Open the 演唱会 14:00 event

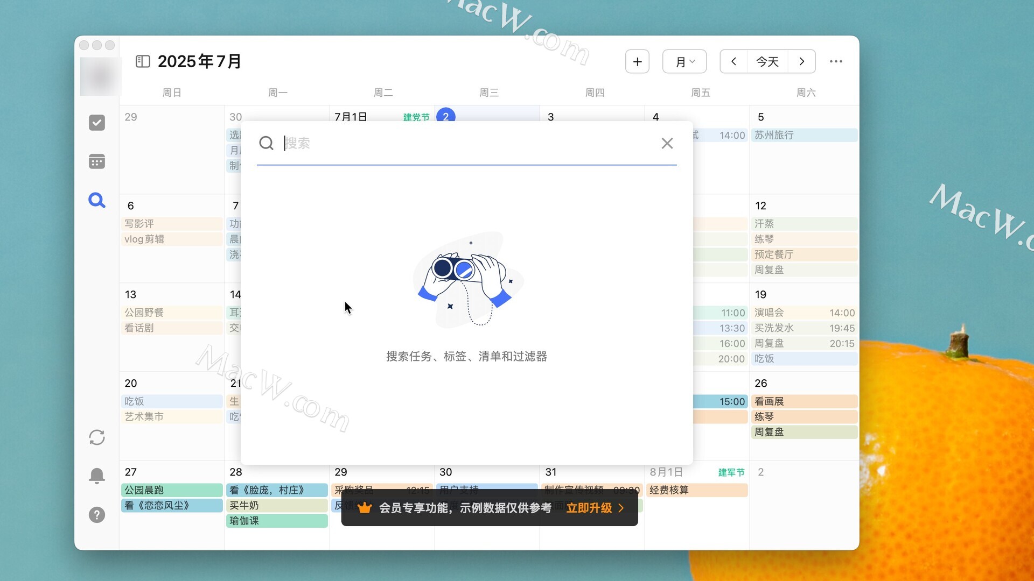[804, 313]
